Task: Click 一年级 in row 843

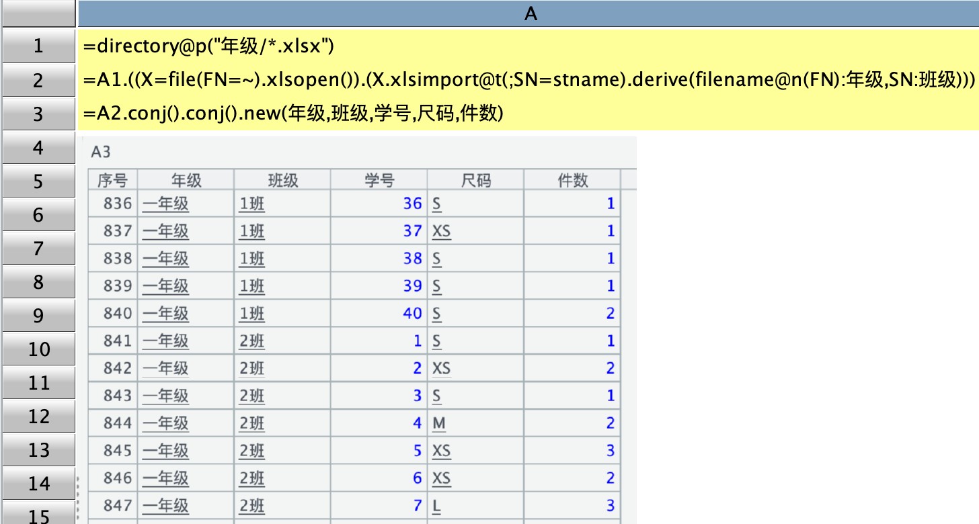Action: click(x=165, y=396)
